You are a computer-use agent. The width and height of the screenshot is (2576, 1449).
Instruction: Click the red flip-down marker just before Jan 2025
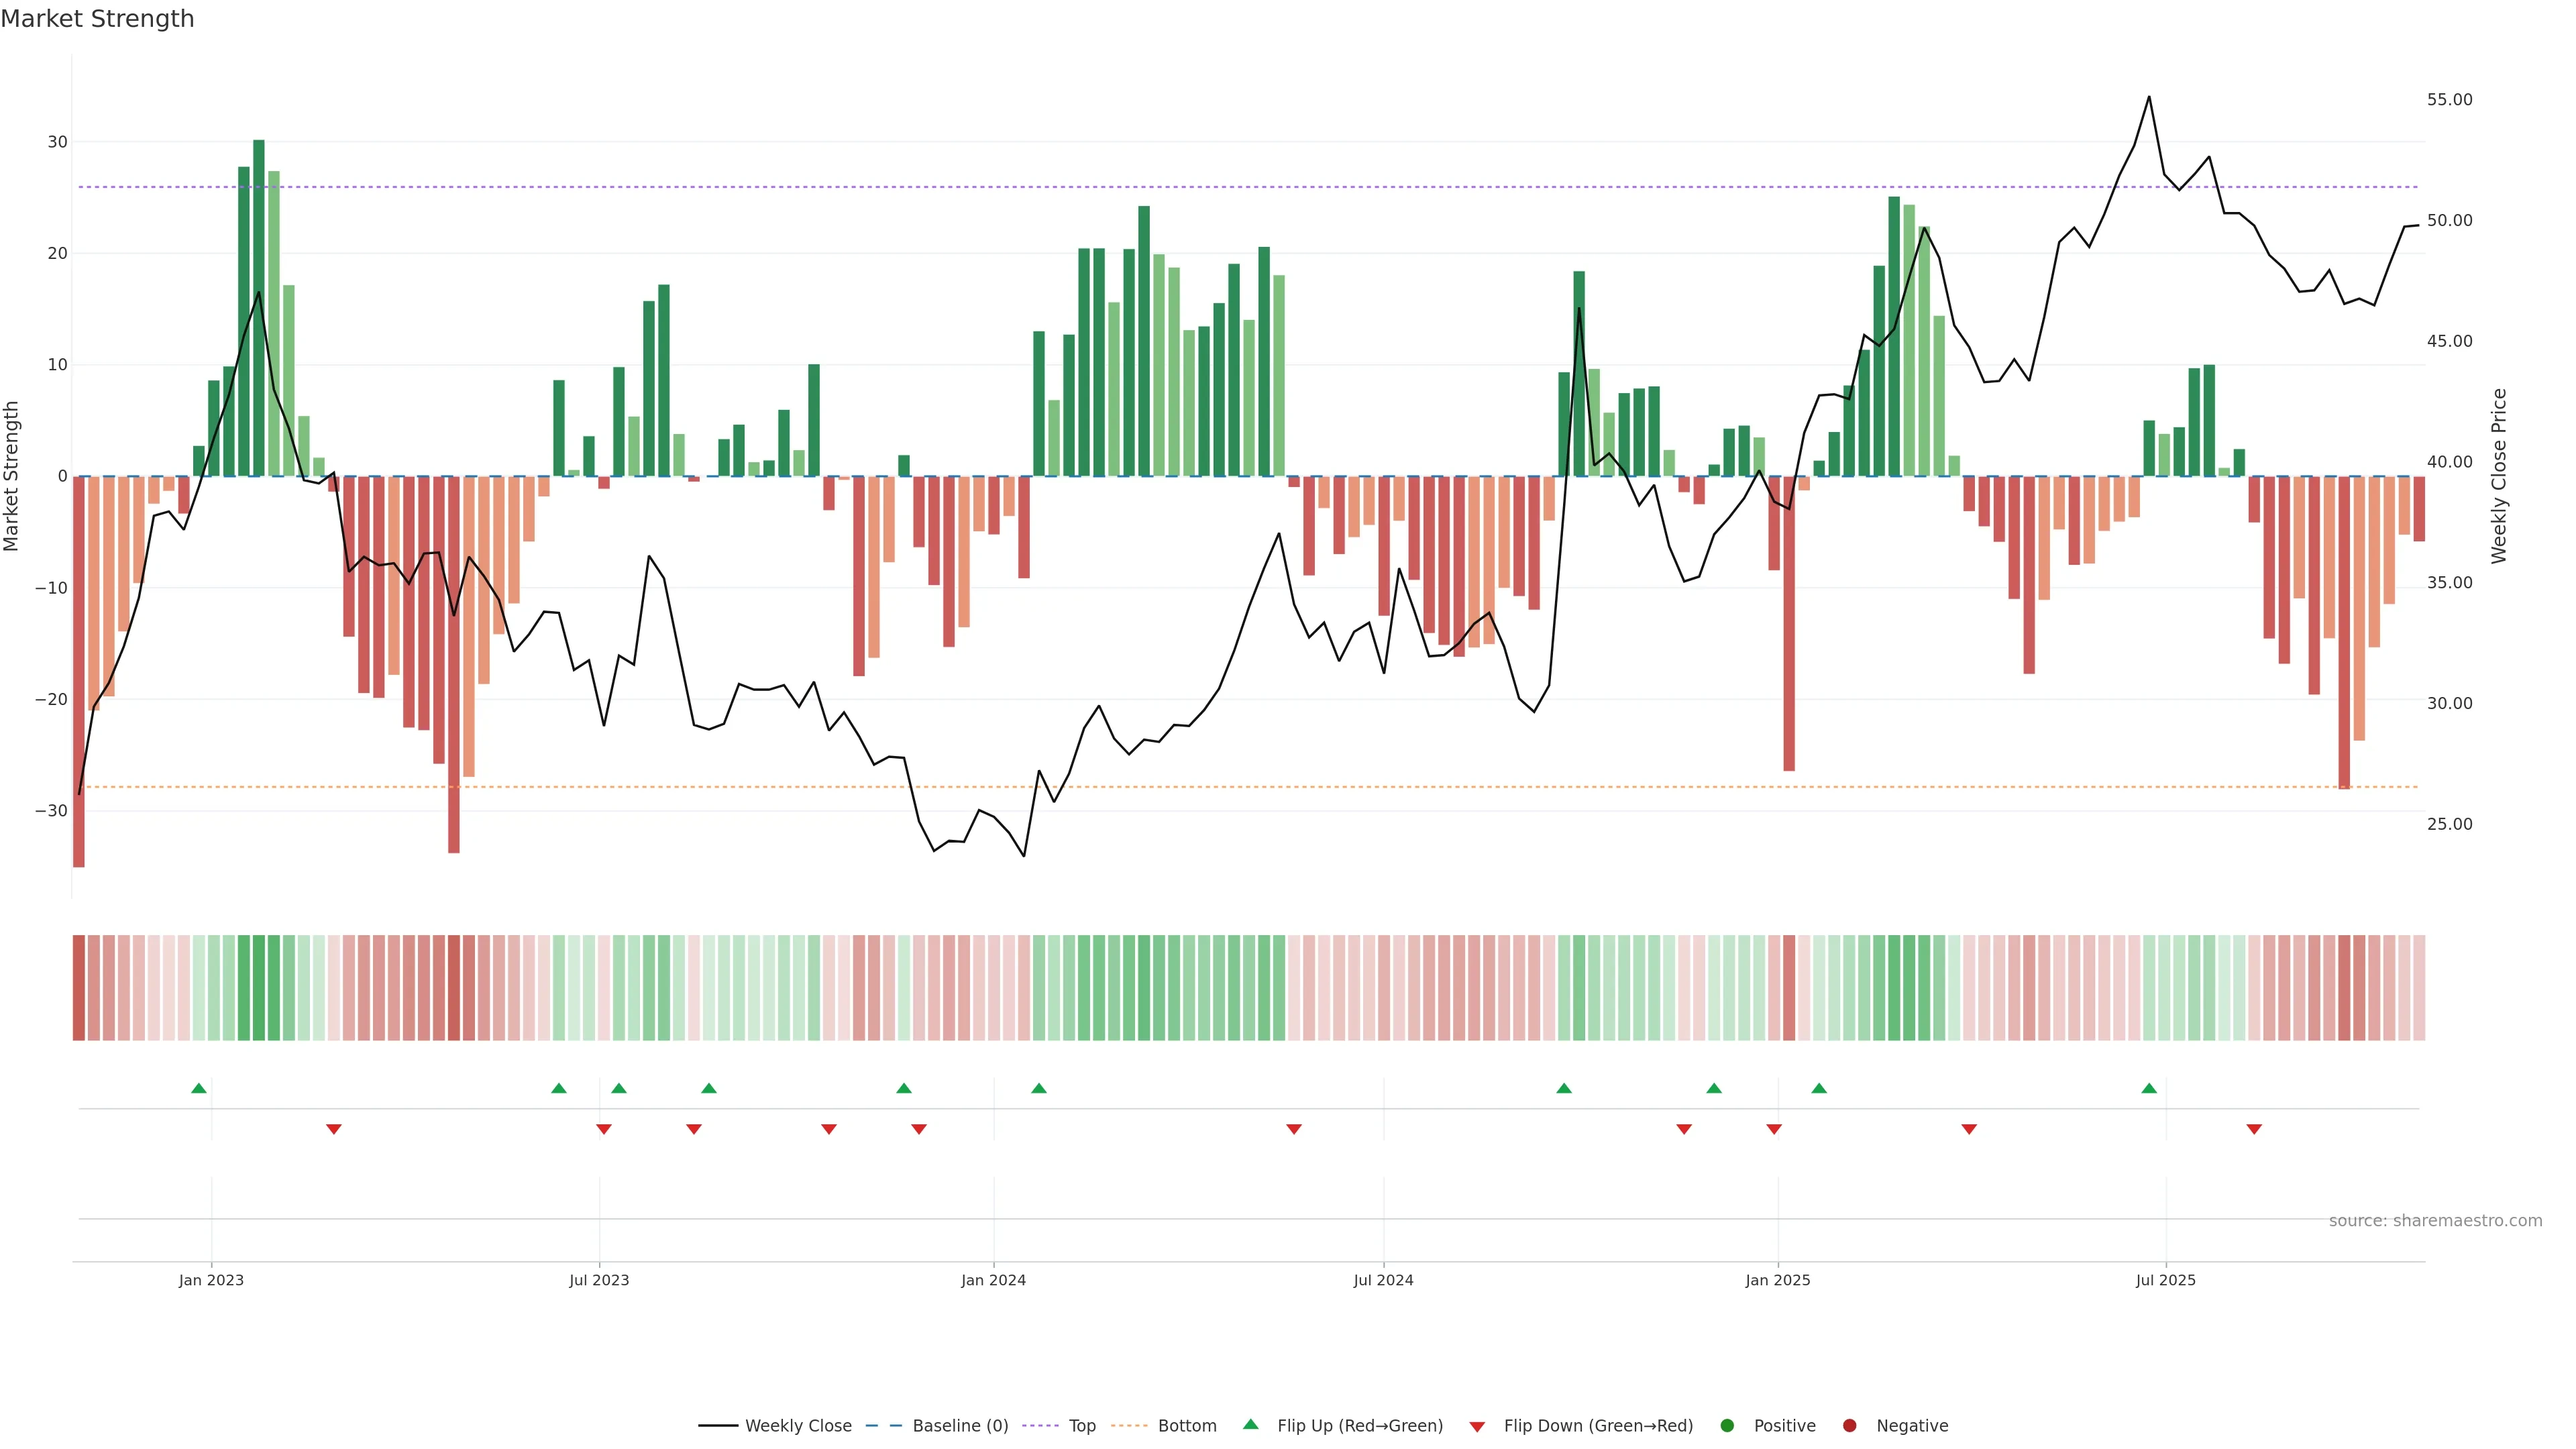click(1774, 1129)
